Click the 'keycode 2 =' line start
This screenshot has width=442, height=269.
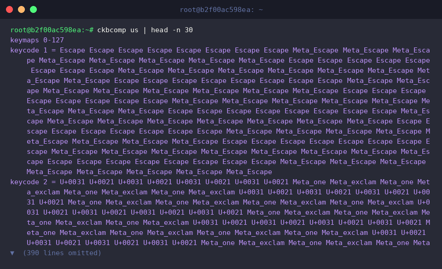tap(33, 182)
